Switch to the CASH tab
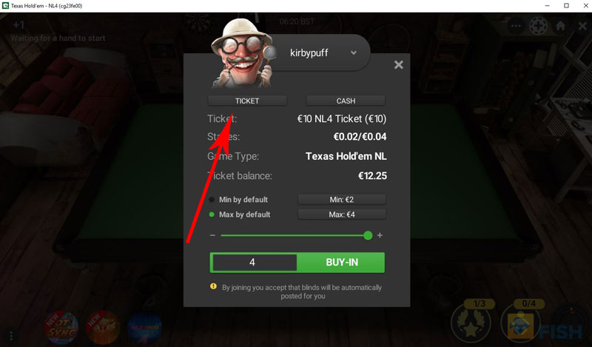592x347 pixels. [x=346, y=101]
